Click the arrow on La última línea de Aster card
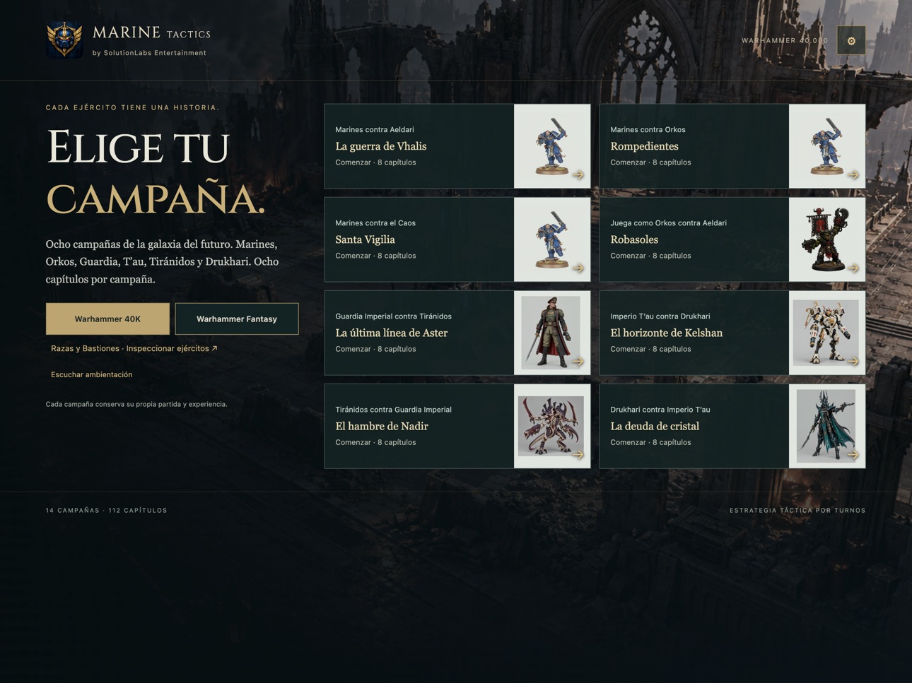The height and width of the screenshot is (683, 912). click(x=578, y=361)
